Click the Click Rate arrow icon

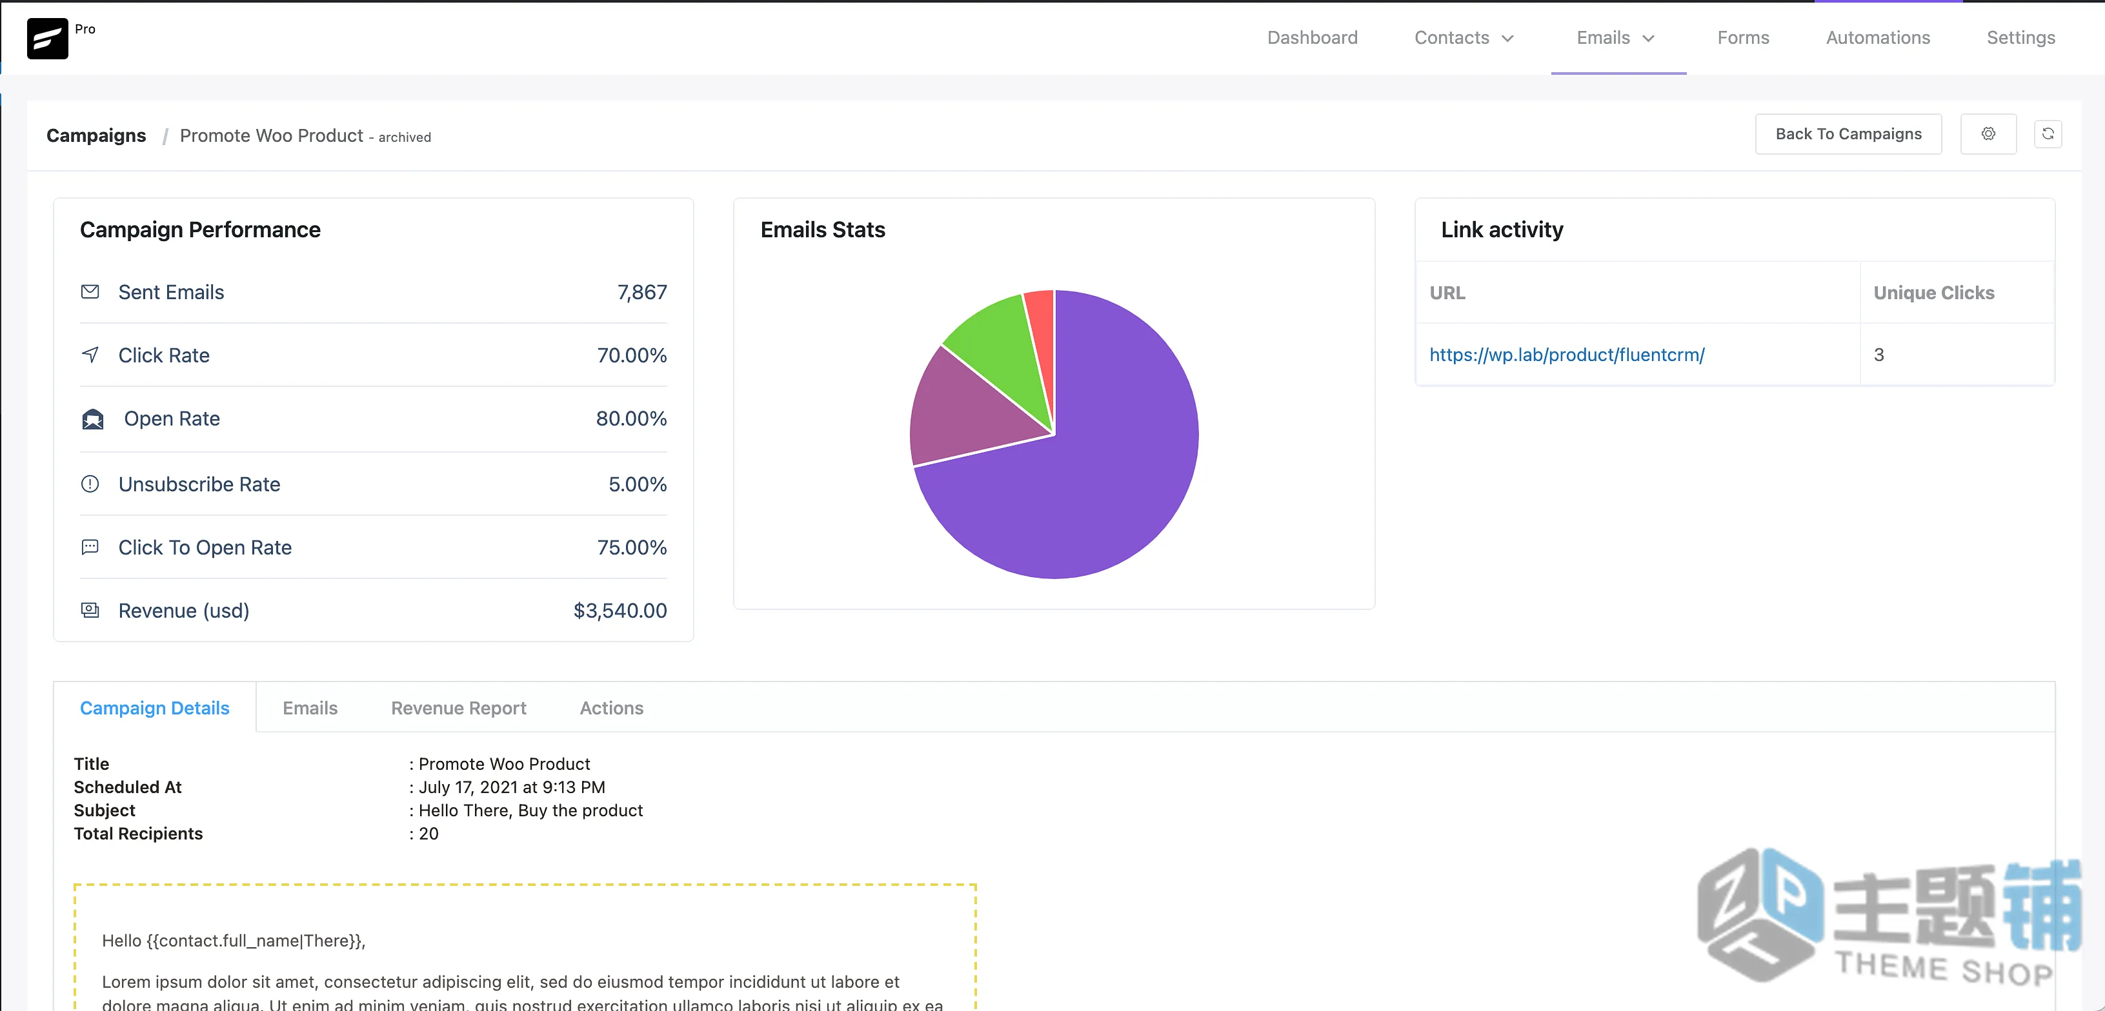[x=90, y=355]
